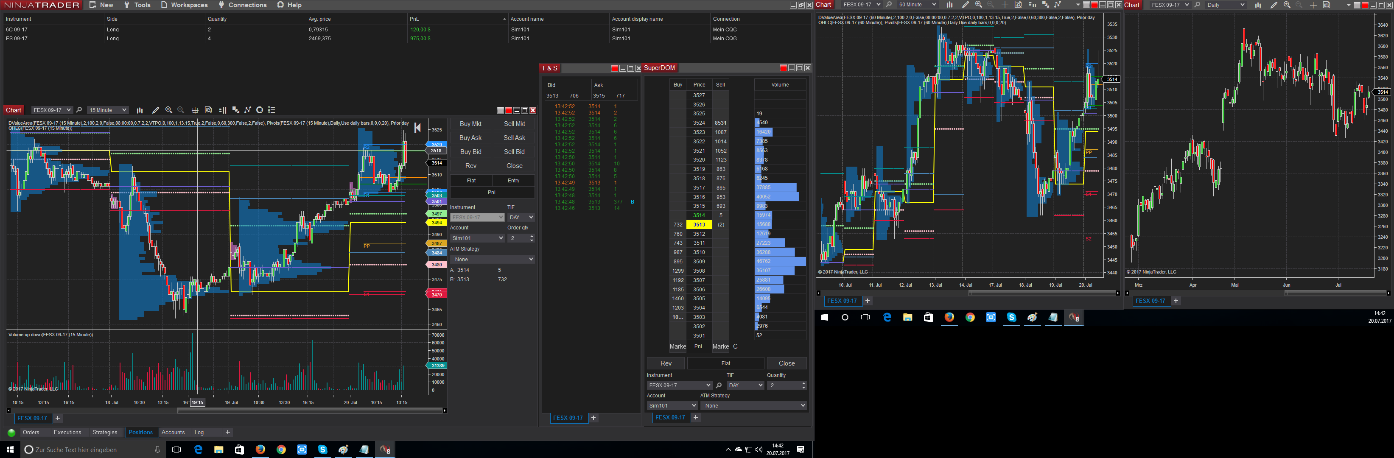Show data box in 15 Minute chart
Screen dimensions: 1394x458
point(208,110)
